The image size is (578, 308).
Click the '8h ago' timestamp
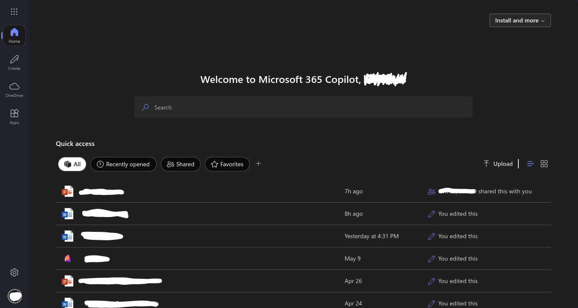tap(354, 214)
